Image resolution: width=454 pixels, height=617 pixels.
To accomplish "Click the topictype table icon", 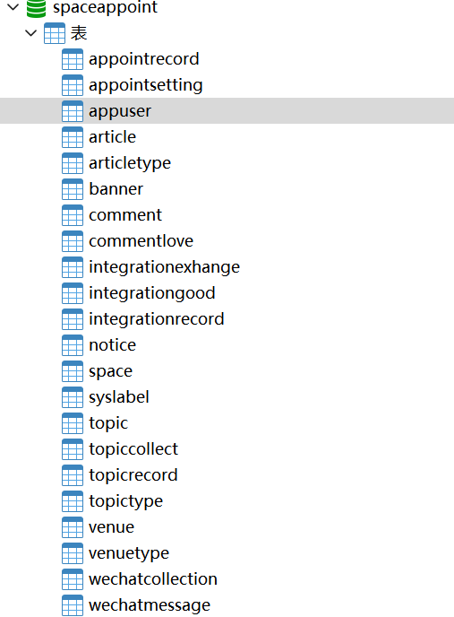I will click(x=73, y=501).
